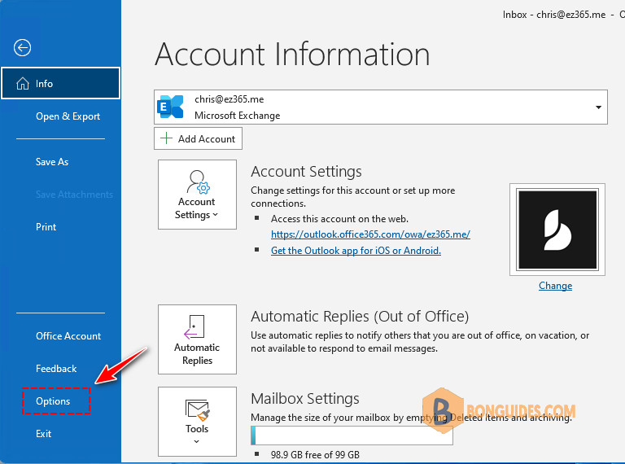This screenshot has height=464, width=625.
Task: Click the Microsoft Exchange account icon
Action: tap(170, 107)
